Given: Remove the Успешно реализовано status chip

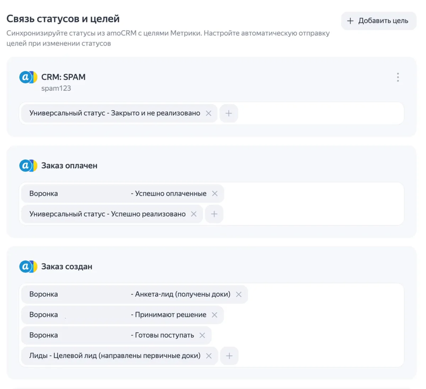Looking at the screenshot, I should (194, 214).
